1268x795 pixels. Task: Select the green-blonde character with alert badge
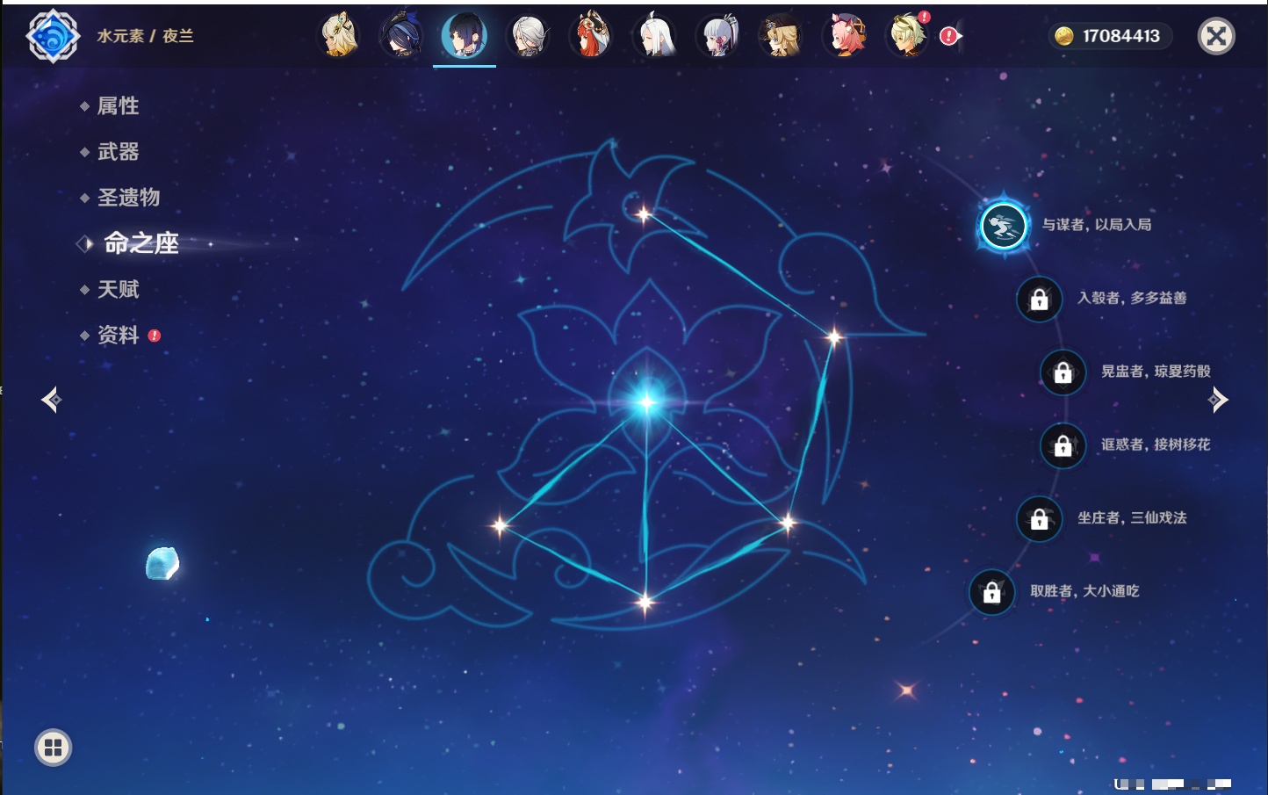[x=908, y=36]
